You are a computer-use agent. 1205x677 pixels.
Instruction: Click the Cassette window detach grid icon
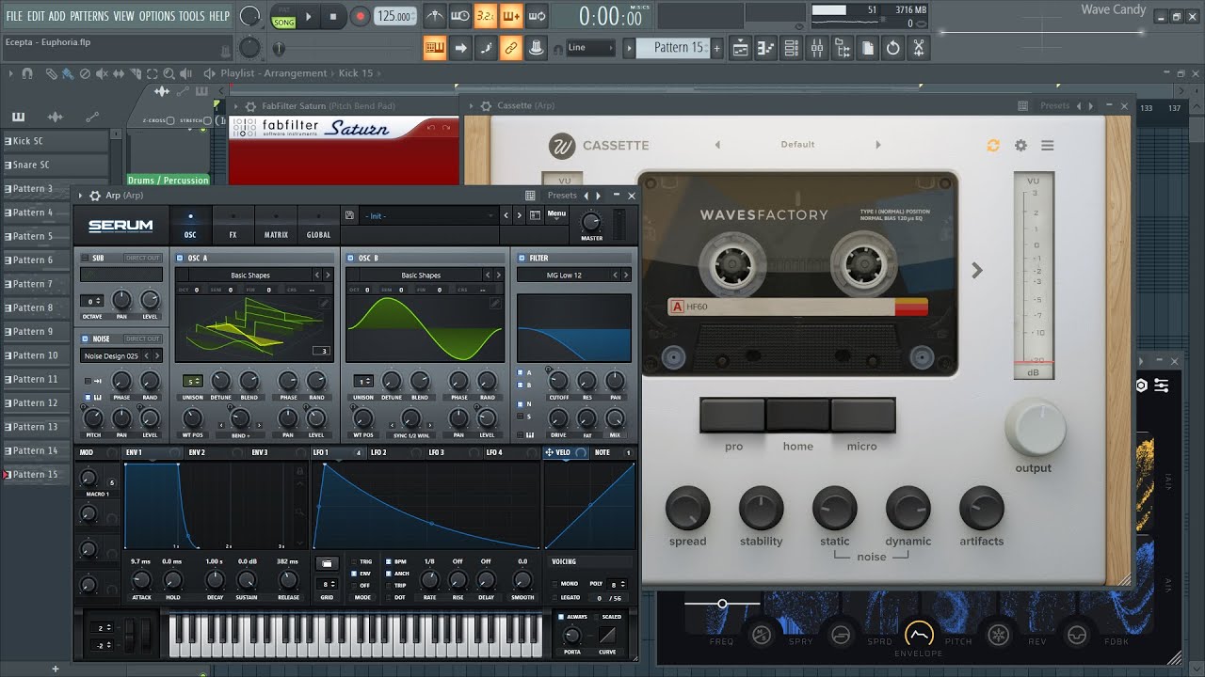1023,106
